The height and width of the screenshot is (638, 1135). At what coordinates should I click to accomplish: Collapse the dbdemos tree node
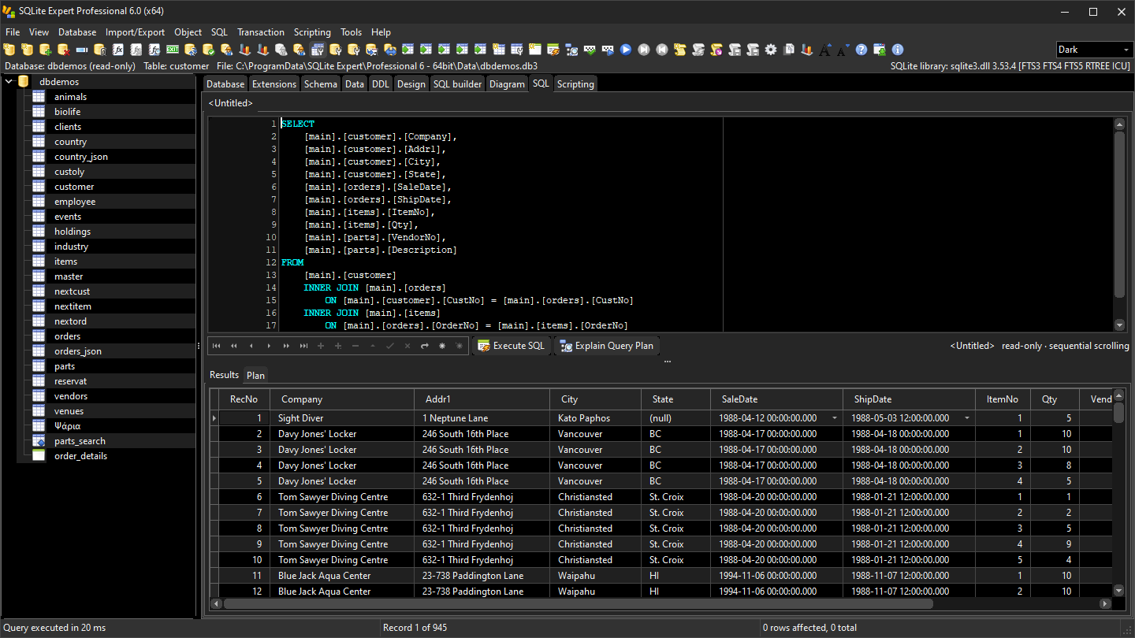coord(9,81)
